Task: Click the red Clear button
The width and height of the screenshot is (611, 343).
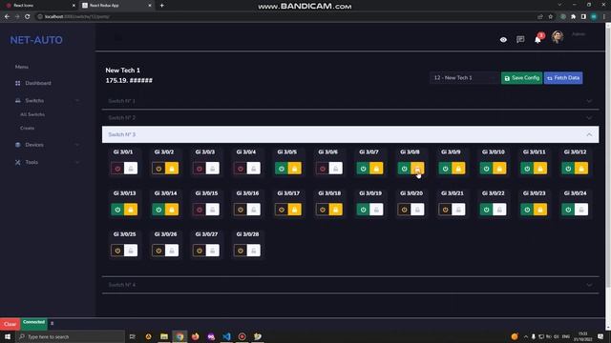Action: tap(11, 324)
